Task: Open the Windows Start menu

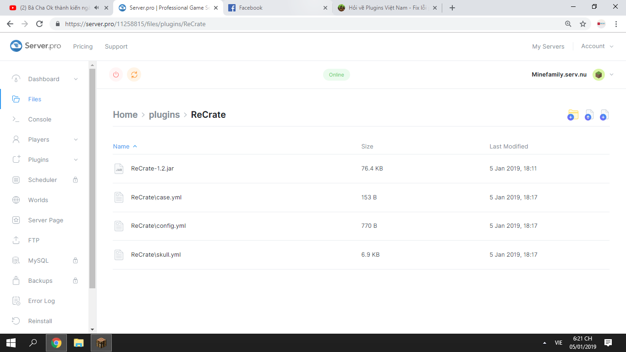Action: 11,343
